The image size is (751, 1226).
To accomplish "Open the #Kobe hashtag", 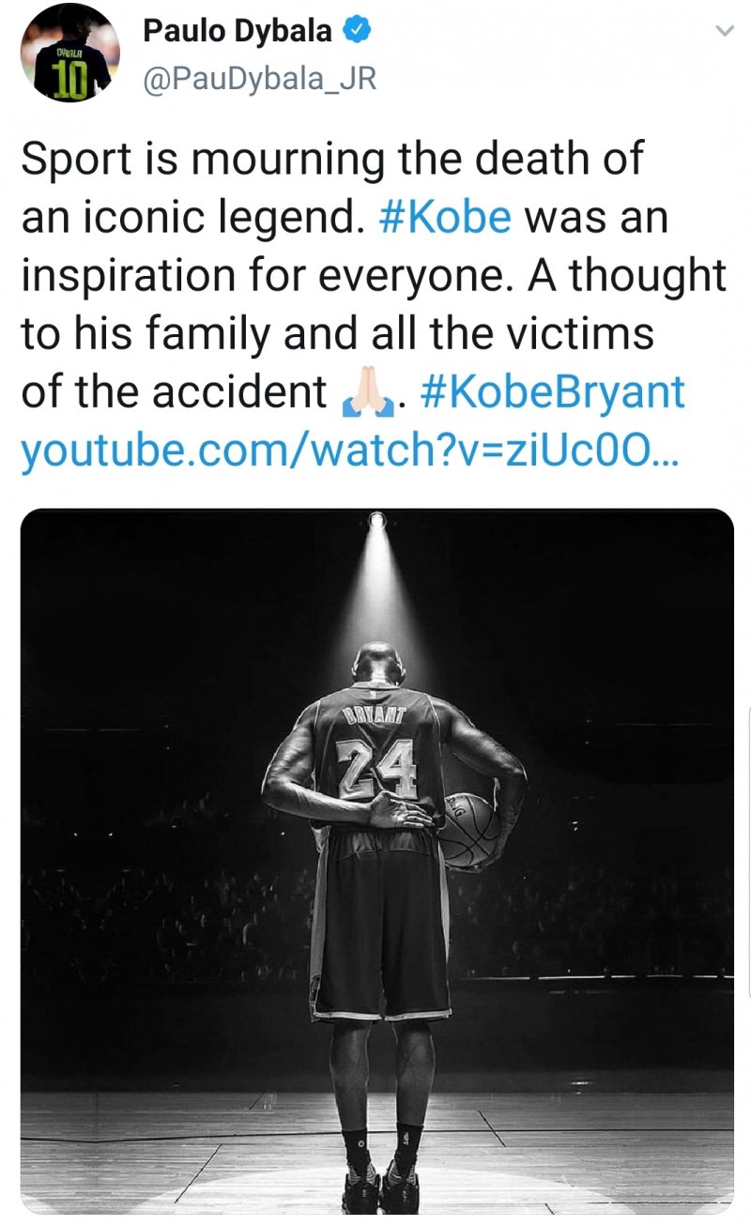I will coord(445,217).
